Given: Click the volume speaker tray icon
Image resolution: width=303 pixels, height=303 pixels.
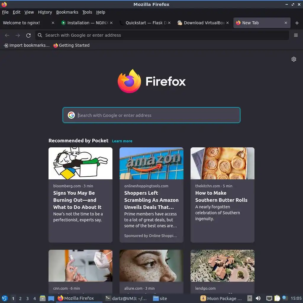Looking at the screenshot, I should 258,298.
